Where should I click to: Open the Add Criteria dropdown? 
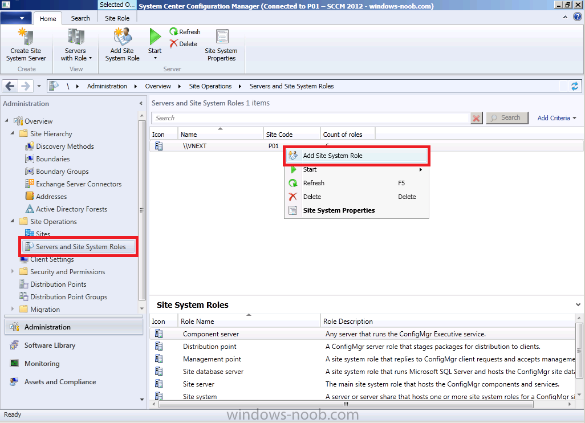point(556,118)
